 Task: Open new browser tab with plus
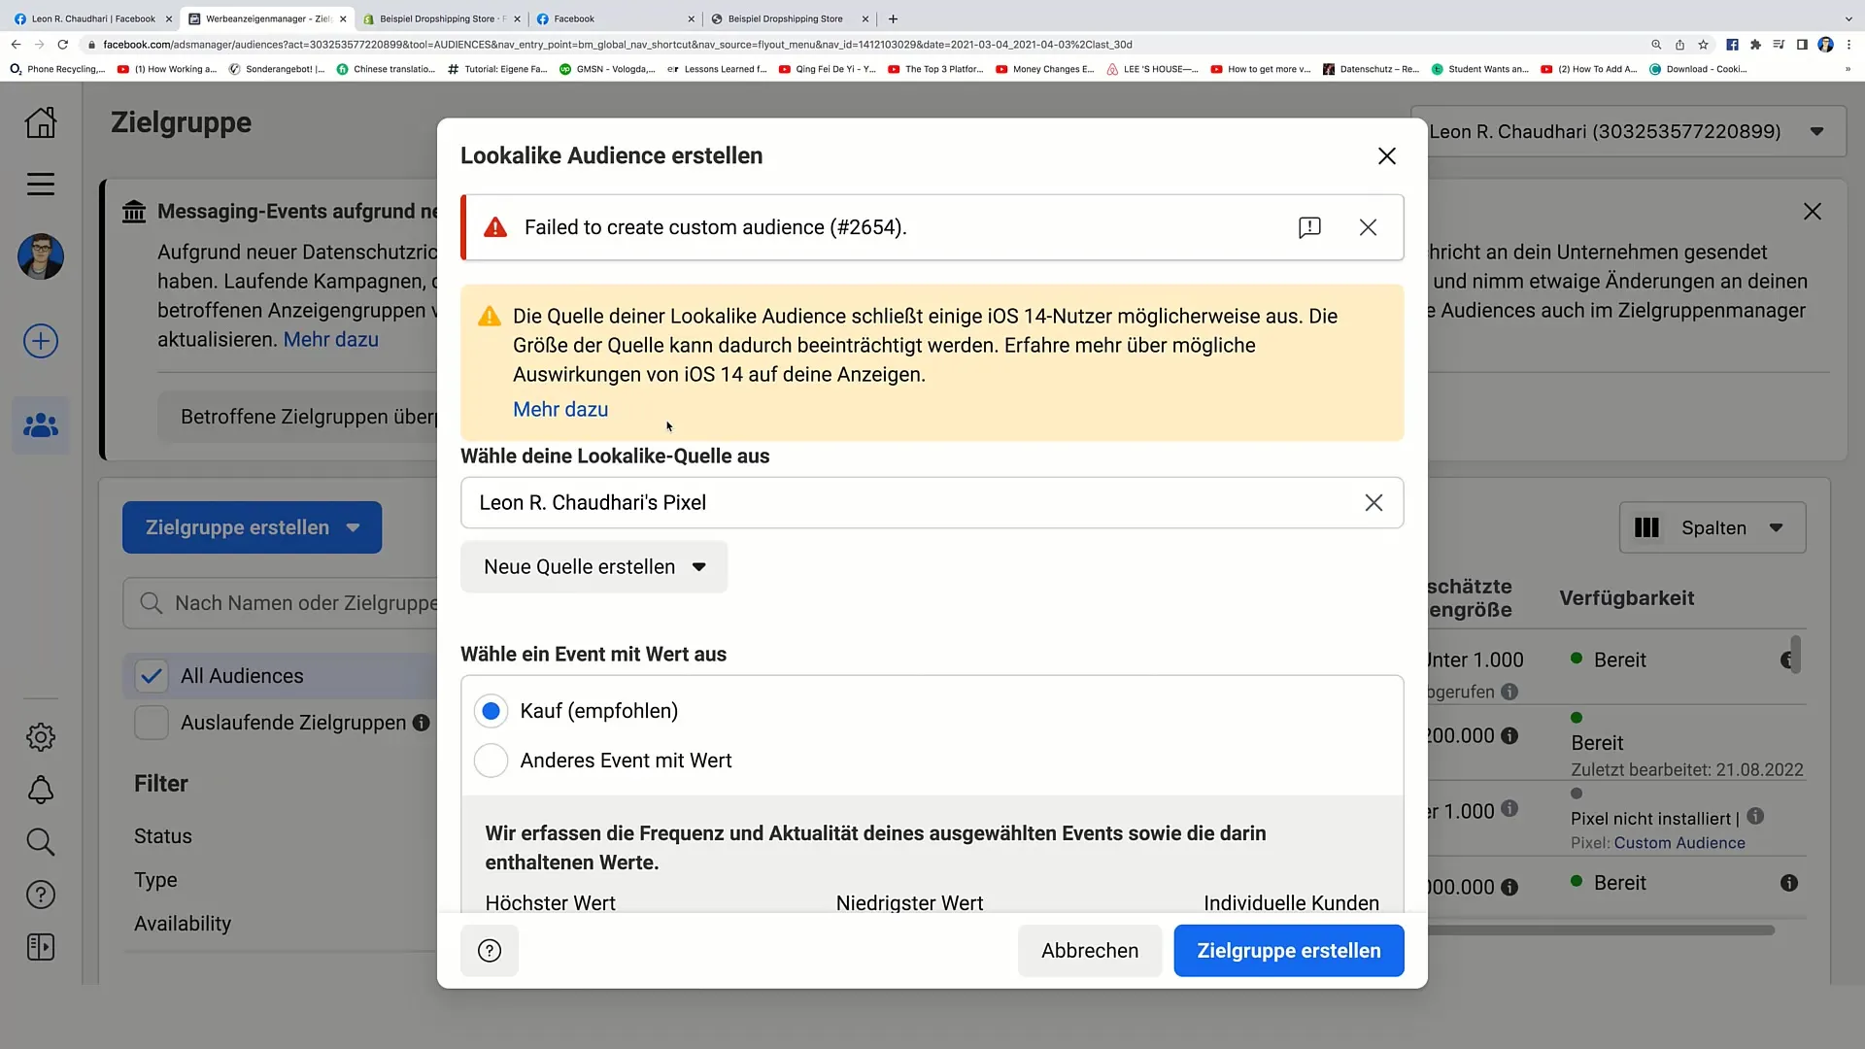tap(893, 18)
